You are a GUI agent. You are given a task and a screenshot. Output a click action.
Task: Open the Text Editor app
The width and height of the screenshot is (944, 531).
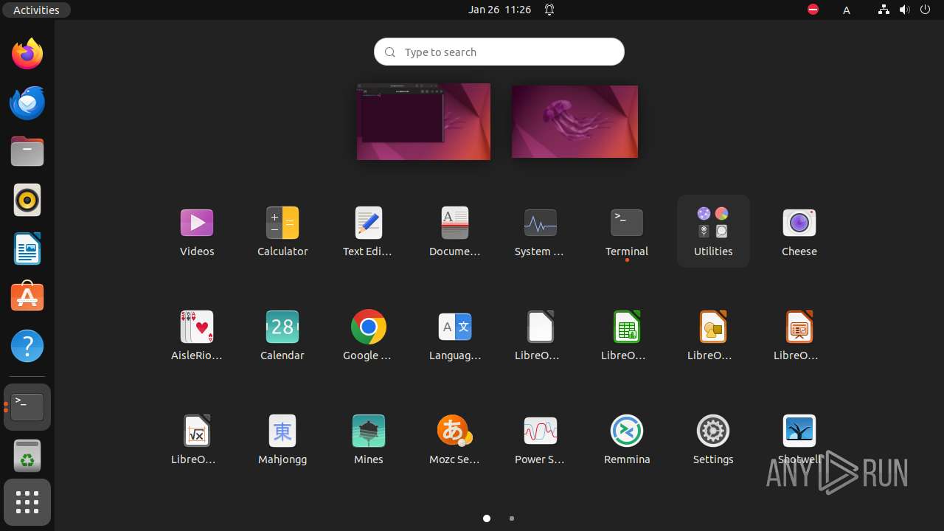(369, 231)
